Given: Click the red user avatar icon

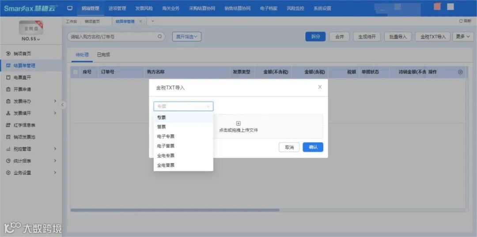Looking at the screenshot, I should 437,7.
